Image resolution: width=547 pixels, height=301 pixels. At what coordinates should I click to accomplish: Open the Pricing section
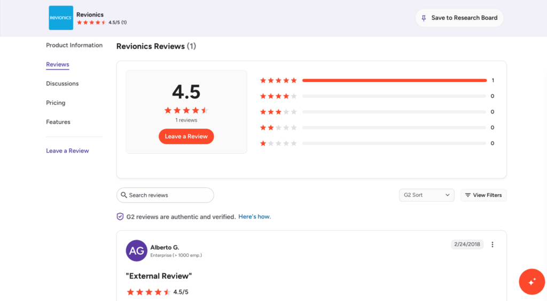pyautogui.click(x=56, y=103)
